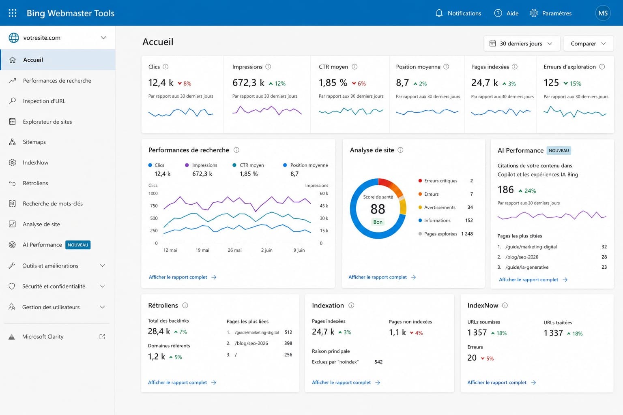Open Explorateur de sites menu item
The height and width of the screenshot is (415, 623).
tap(58, 122)
